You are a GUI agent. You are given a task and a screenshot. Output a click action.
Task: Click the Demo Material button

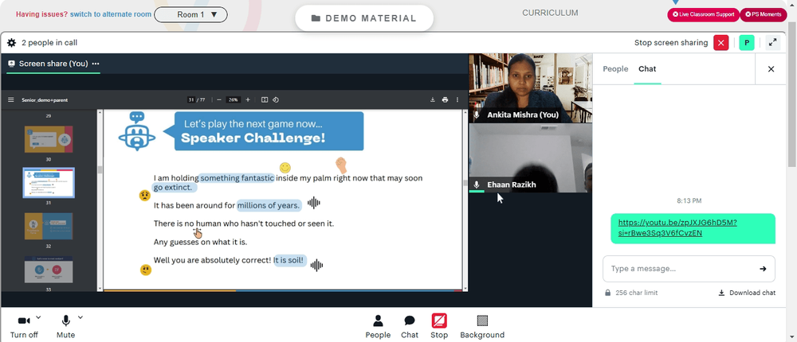[x=363, y=17]
